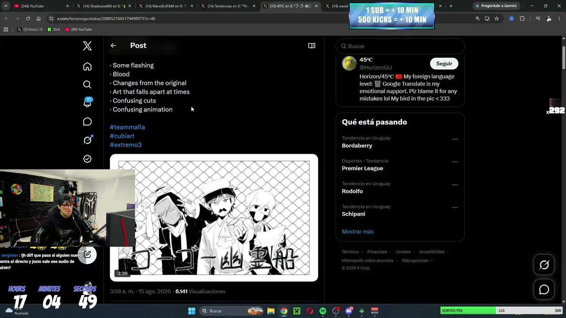Play the manga video thumbnail
The height and width of the screenshot is (318, 566).
point(214,218)
